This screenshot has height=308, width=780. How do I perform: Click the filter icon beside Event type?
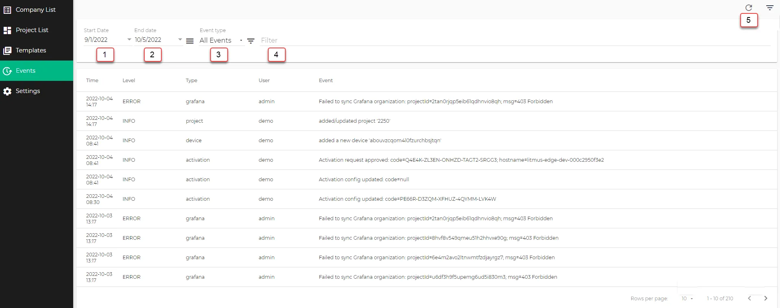point(251,41)
